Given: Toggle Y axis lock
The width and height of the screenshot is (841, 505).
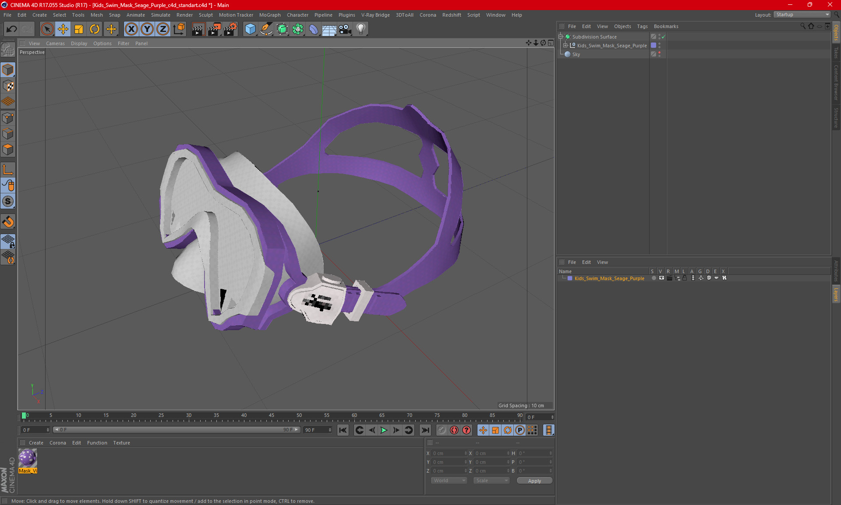Looking at the screenshot, I should (x=147, y=29).
